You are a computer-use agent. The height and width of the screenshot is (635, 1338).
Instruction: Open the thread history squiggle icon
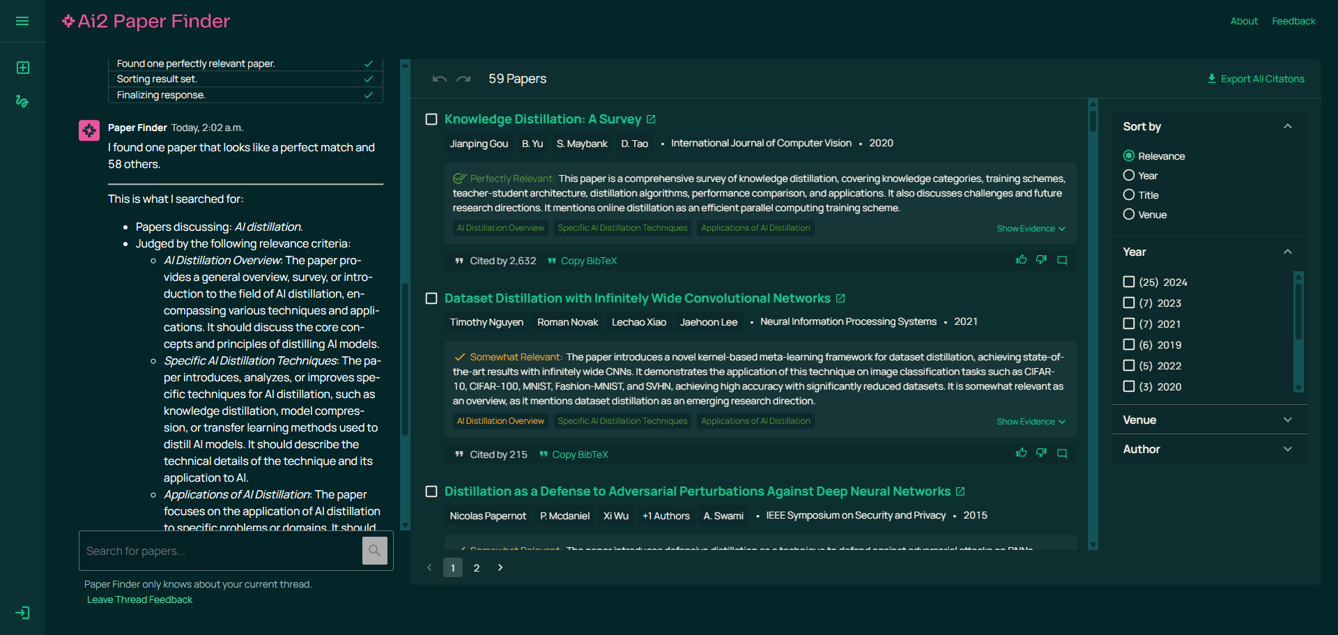coord(22,101)
